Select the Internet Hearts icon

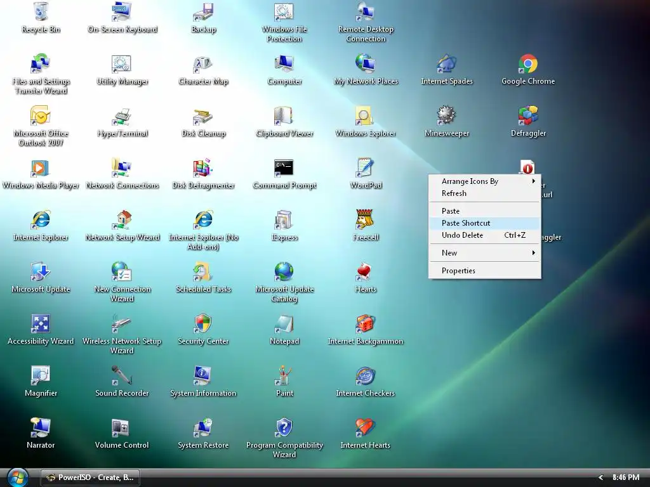coord(366,427)
